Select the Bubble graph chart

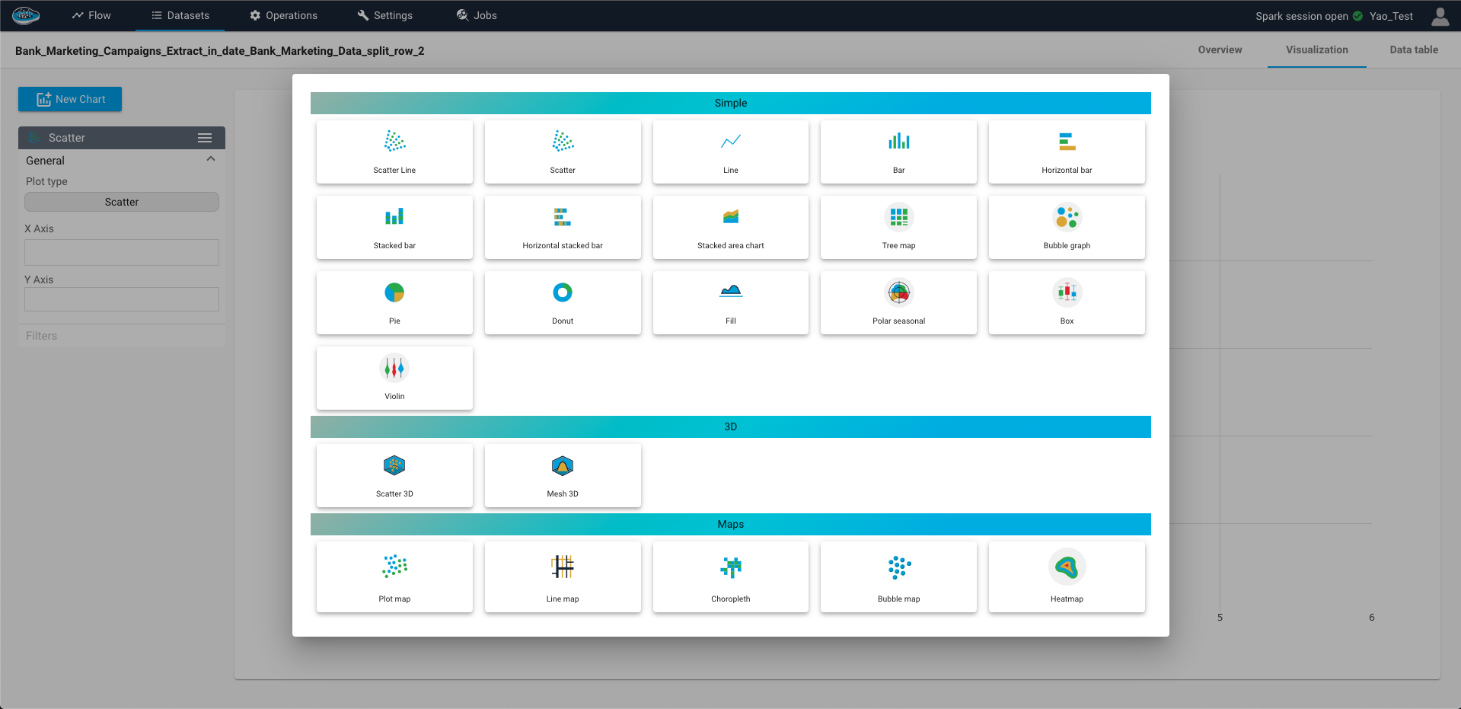click(x=1066, y=226)
